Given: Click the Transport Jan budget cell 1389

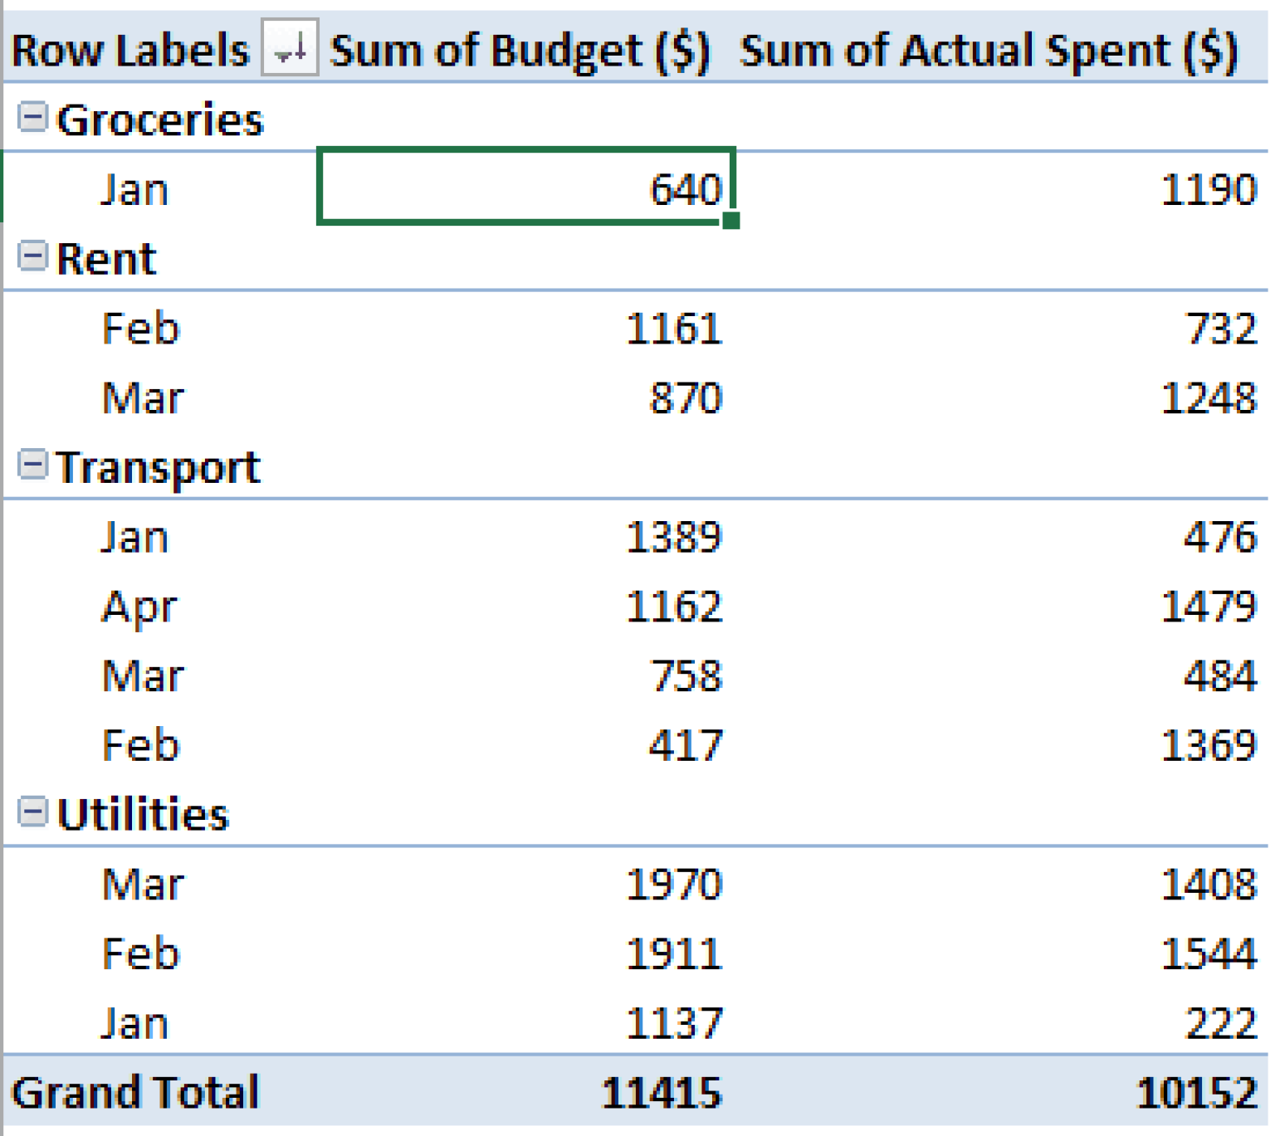Looking at the screenshot, I should pos(673,537).
